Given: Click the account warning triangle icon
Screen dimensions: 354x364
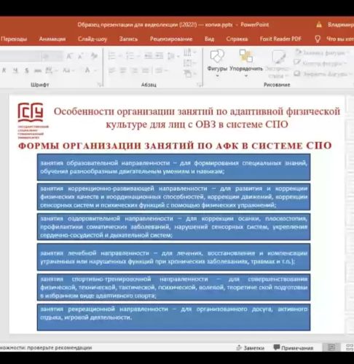Looking at the screenshot, I should (x=319, y=25).
